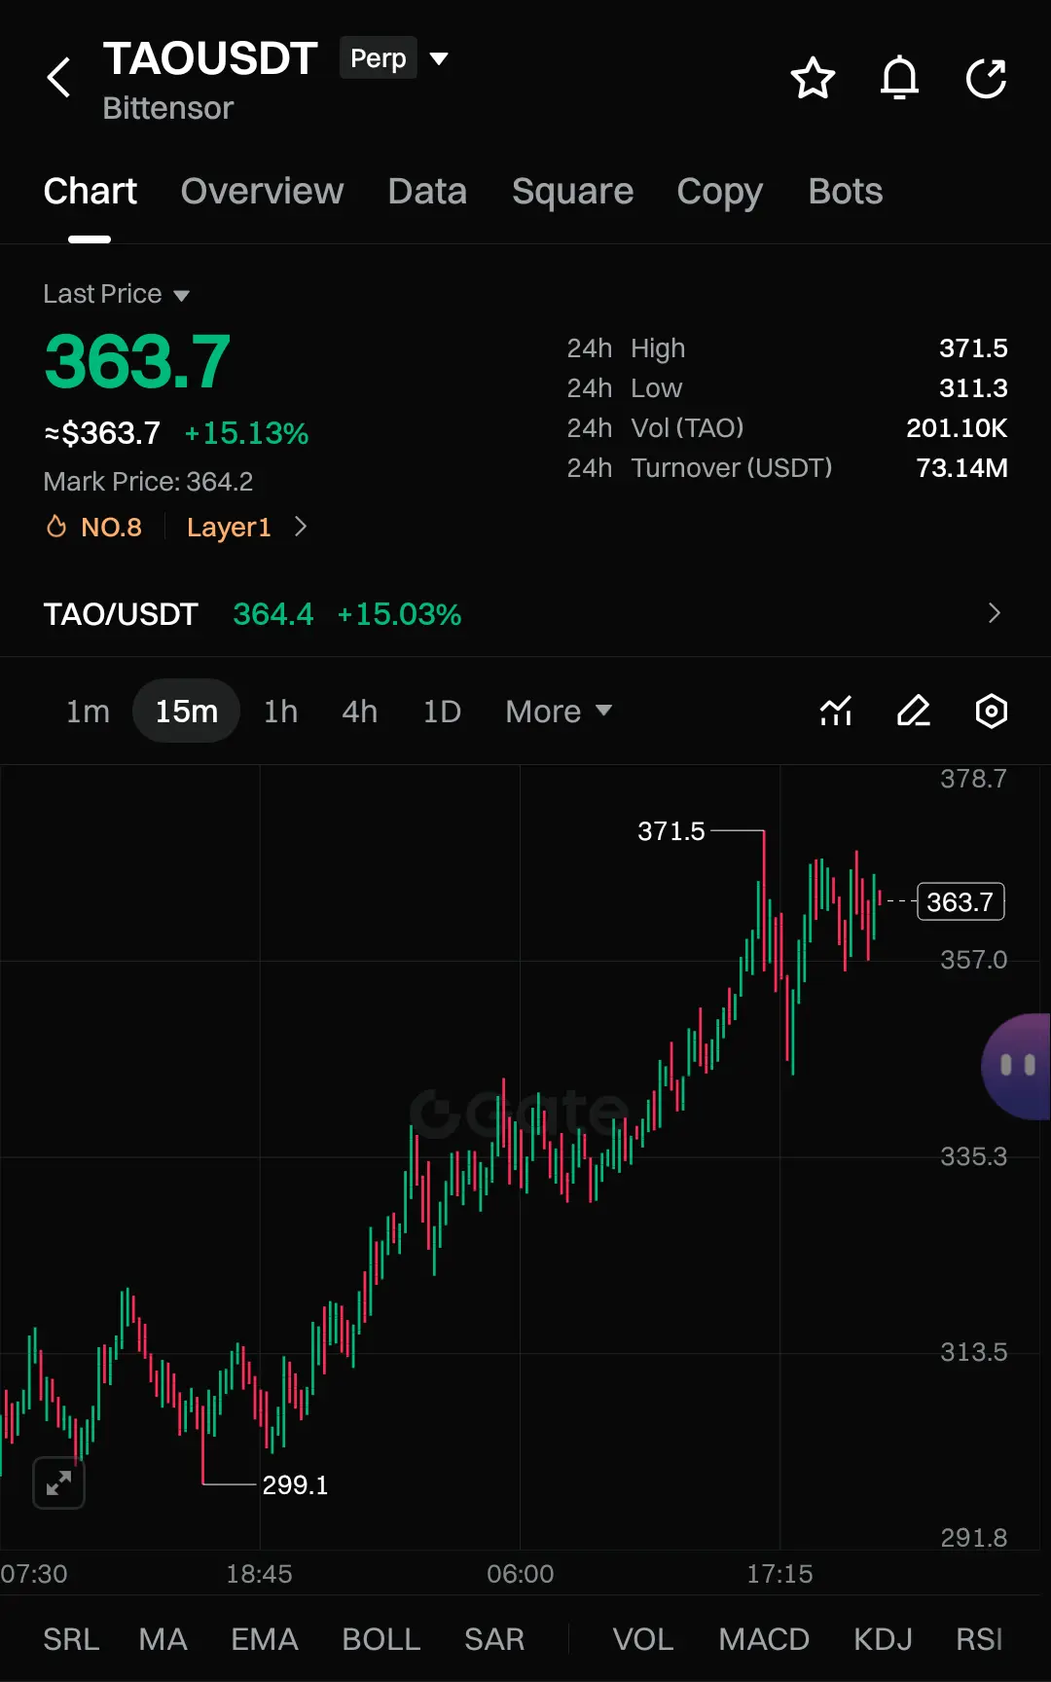Tap the Mark Price: 364.2 text

click(148, 482)
